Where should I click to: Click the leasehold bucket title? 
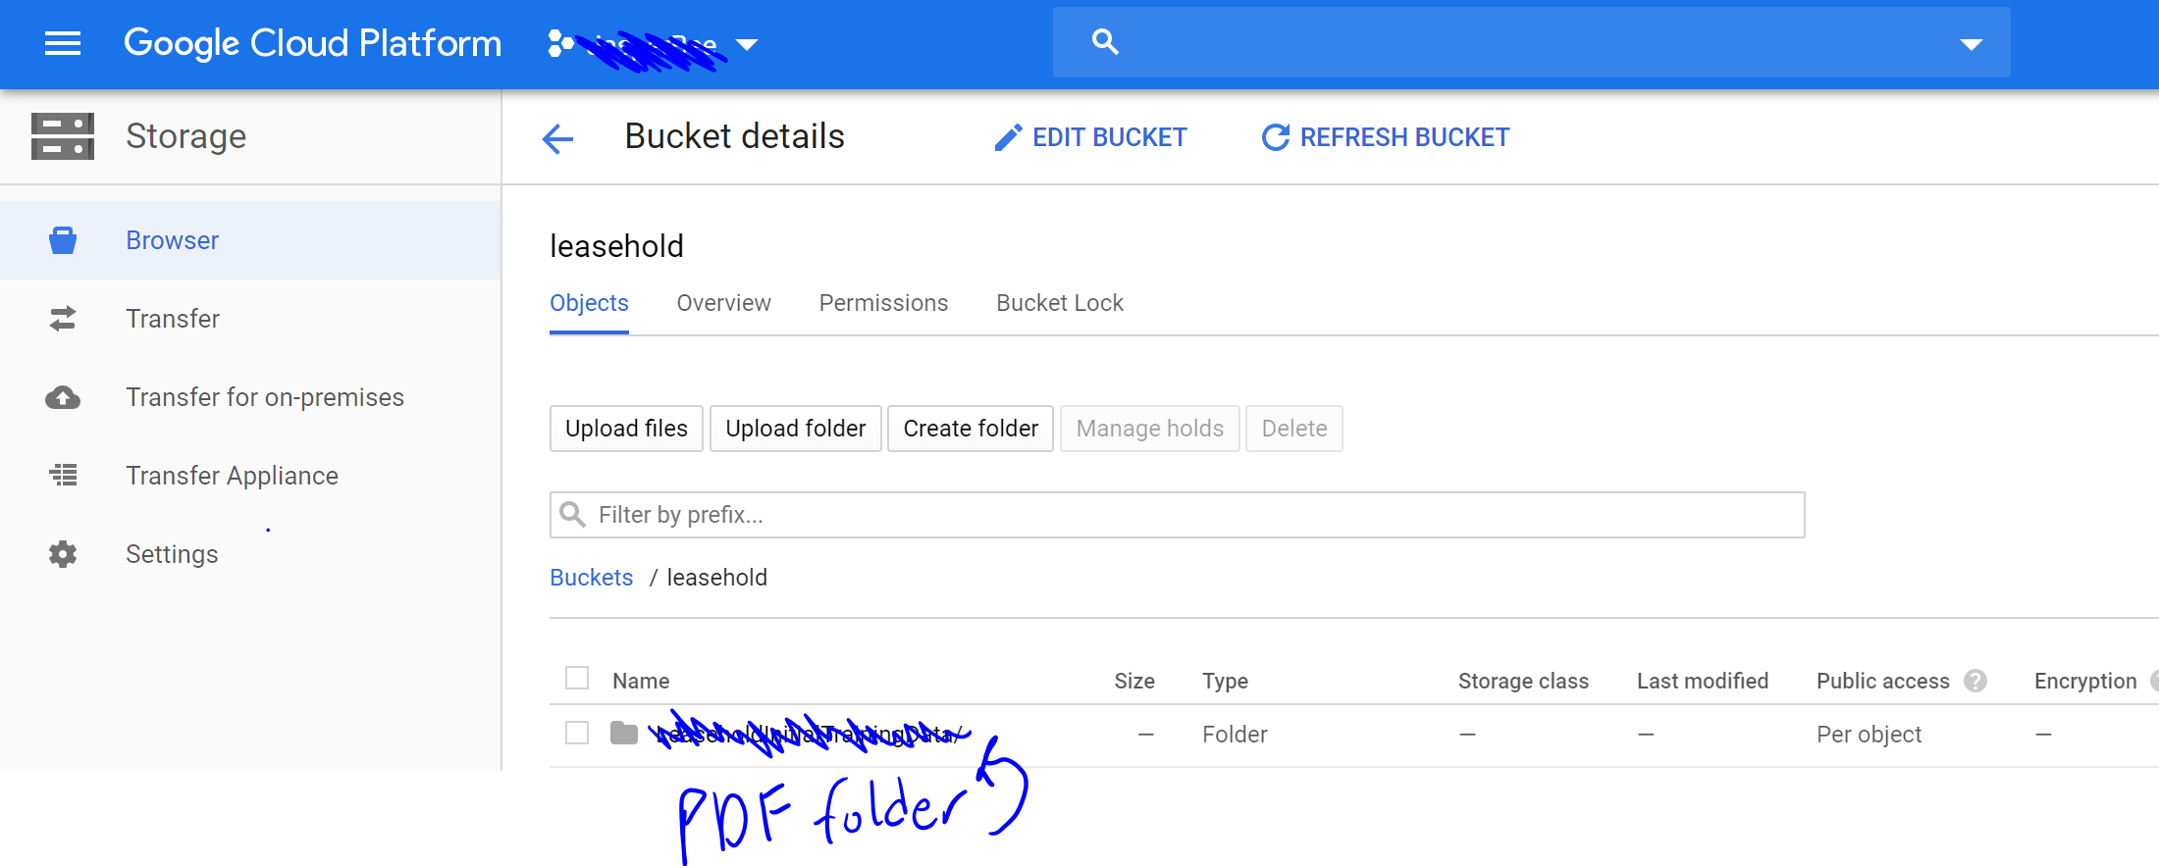pyautogui.click(x=616, y=246)
